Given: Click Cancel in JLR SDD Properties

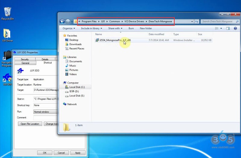Looking at the screenshot, I should 61,153.
